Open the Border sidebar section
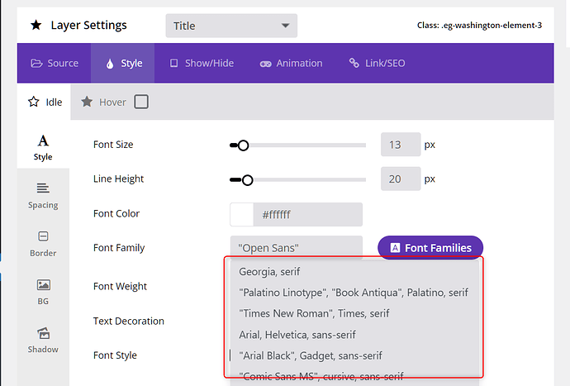Viewport: 570px width, 386px height. 43,243
